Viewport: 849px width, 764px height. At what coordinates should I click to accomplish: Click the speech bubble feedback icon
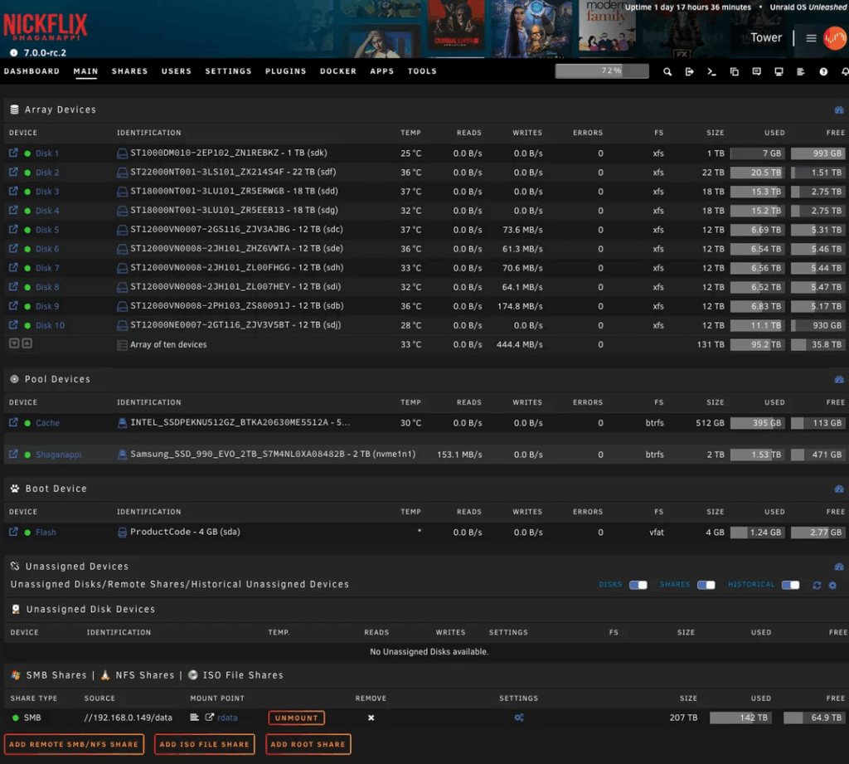coord(756,71)
